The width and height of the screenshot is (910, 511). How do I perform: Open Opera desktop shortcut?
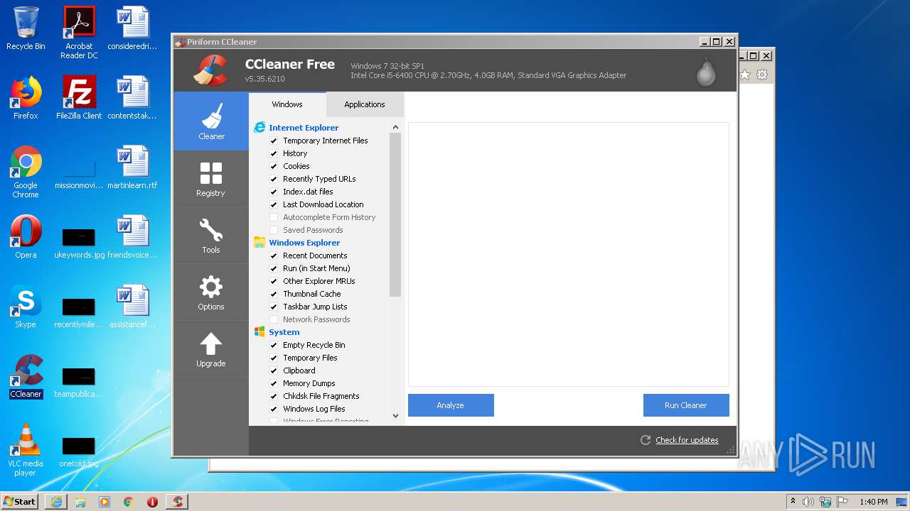pos(26,237)
